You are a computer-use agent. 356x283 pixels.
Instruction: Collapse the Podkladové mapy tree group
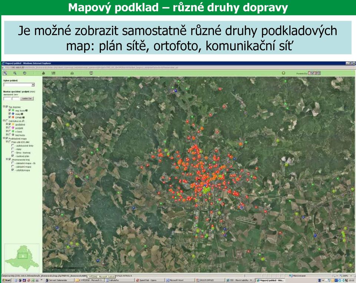pyautogui.click(x=4, y=138)
